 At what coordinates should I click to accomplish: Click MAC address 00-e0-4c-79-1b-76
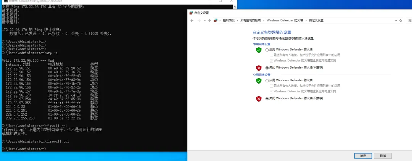coord(64,84)
